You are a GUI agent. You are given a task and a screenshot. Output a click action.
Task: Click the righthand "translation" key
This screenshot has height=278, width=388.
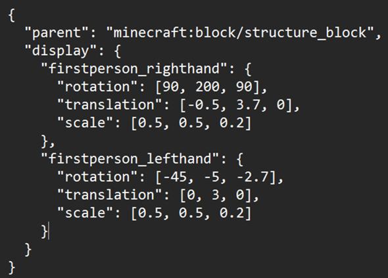click(x=110, y=105)
